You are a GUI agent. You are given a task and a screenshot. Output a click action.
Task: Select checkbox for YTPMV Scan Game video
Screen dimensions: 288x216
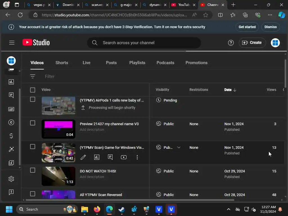pos(33,147)
